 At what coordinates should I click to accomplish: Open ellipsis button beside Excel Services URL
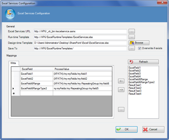coord(132,31)
